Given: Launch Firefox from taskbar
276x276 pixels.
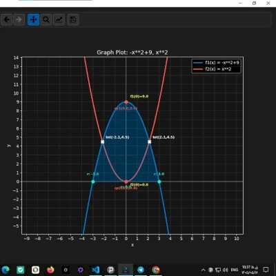Looking at the screenshot, I should [x=50, y=270].
